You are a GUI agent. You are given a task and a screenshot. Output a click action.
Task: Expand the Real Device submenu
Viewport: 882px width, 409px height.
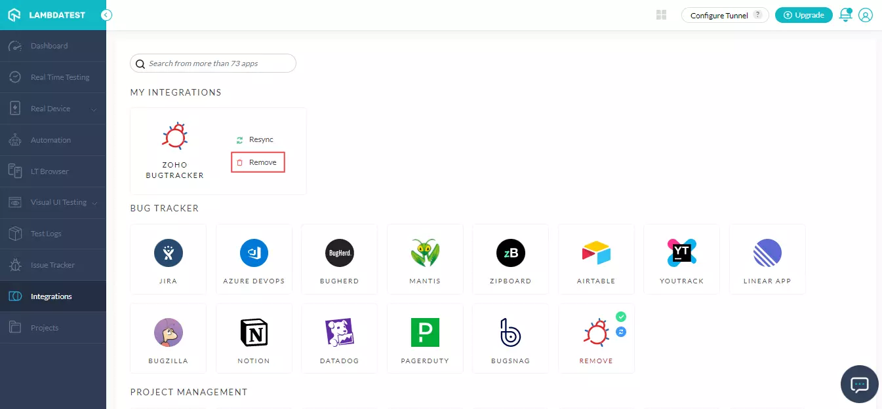[94, 109]
